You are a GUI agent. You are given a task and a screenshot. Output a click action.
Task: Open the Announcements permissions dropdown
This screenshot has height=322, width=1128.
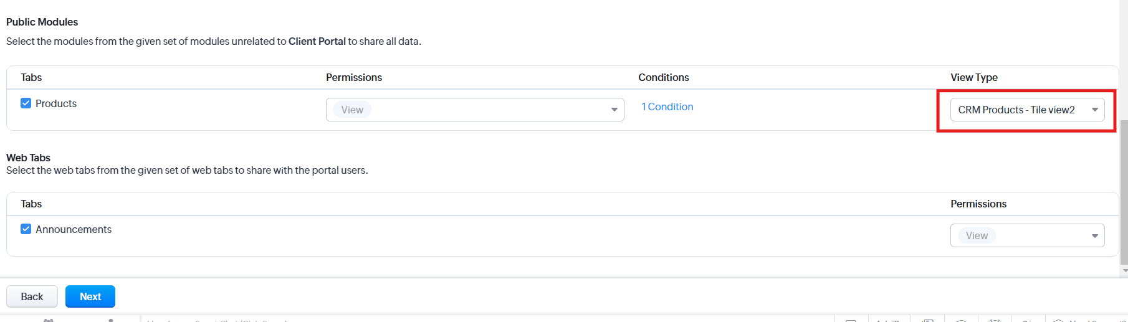[1027, 235]
